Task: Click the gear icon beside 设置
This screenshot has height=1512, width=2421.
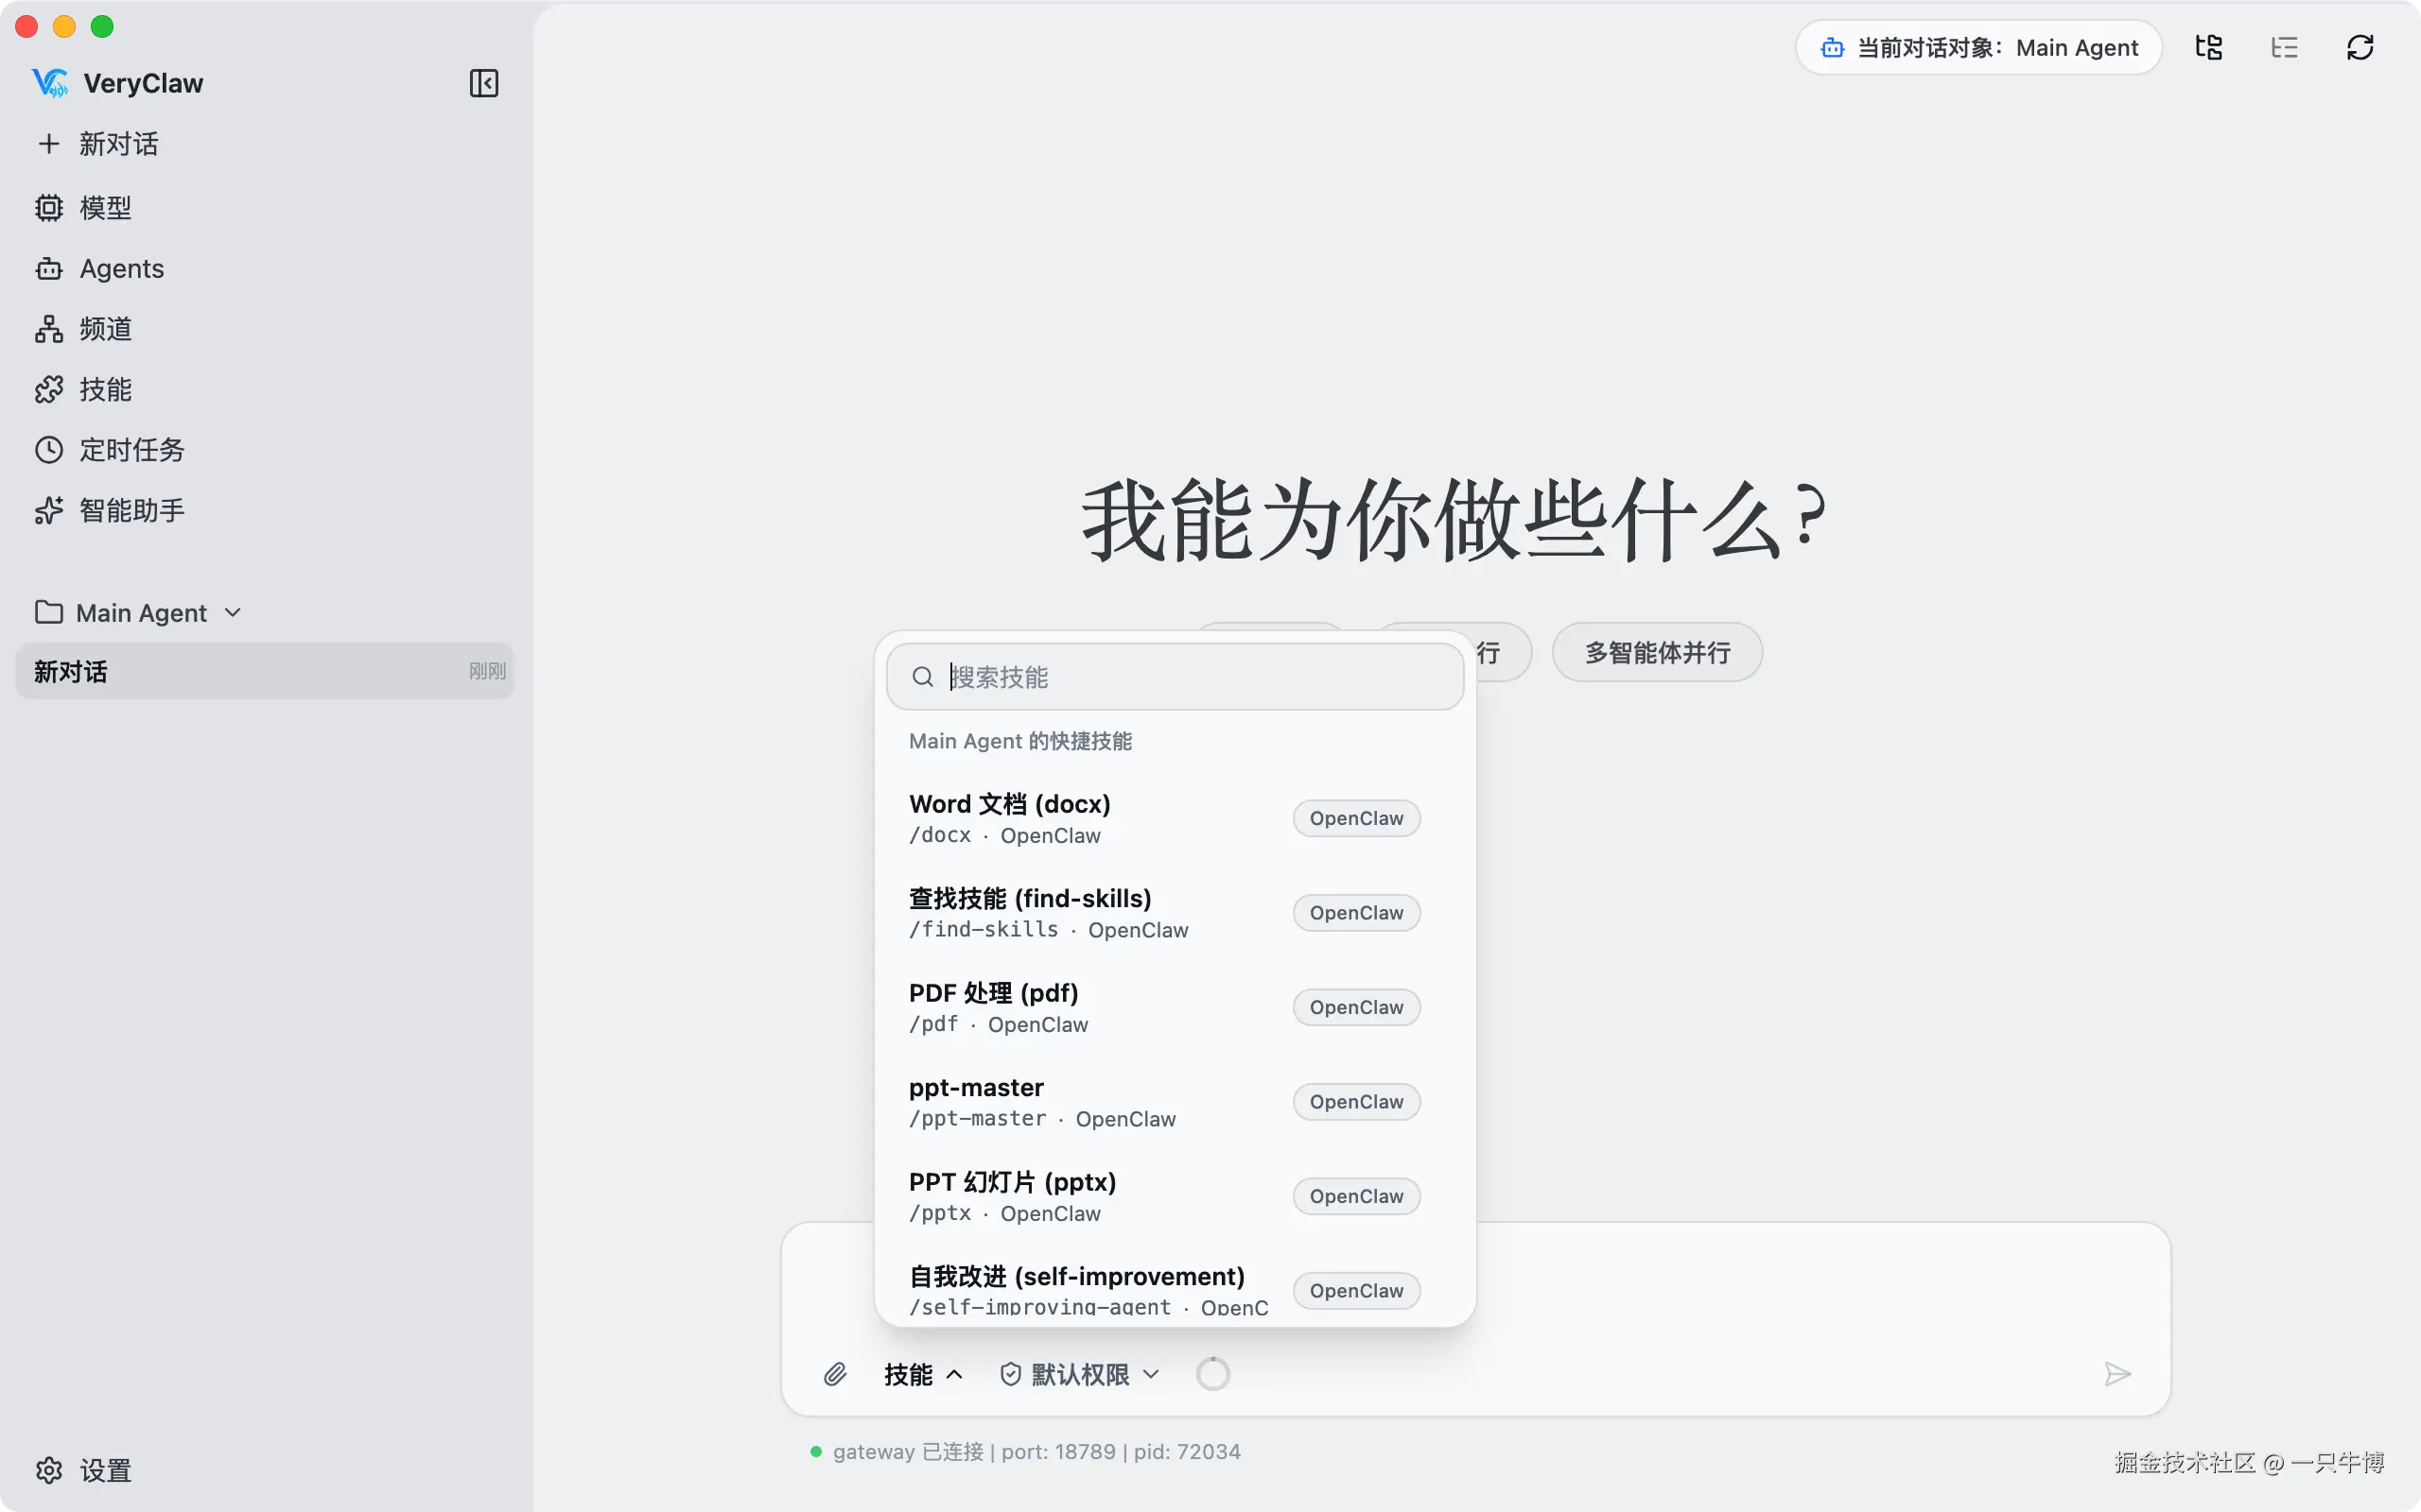Action: click(x=49, y=1470)
